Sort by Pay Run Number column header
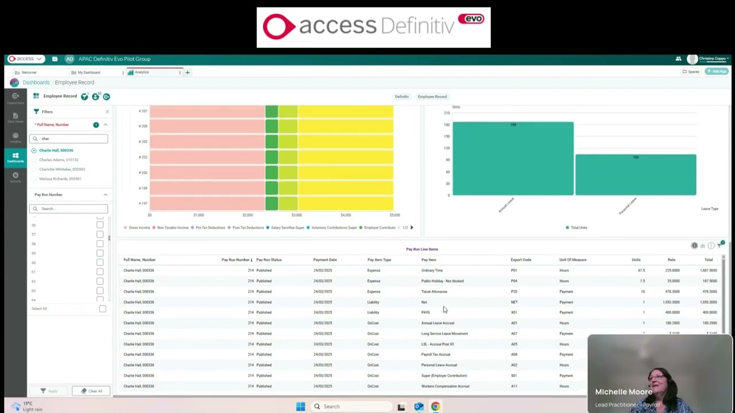The height and width of the screenshot is (413, 735). pos(235,260)
